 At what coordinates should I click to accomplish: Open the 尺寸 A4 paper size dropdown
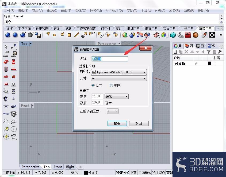[x=119, y=78]
